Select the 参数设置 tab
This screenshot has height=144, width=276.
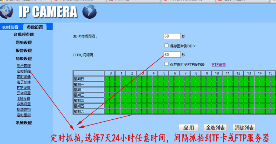click(35, 27)
